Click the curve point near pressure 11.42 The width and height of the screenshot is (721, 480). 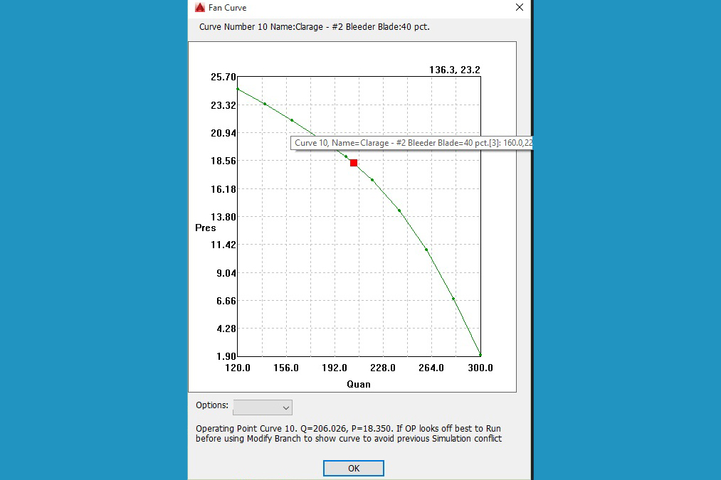click(x=426, y=250)
